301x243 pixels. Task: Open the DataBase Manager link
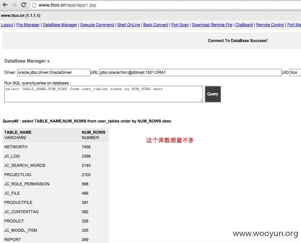[60, 25]
